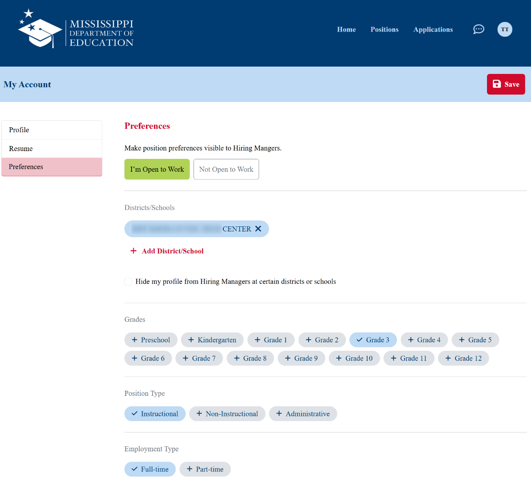
Task: Remove the CENTER district chip
Action: point(258,229)
